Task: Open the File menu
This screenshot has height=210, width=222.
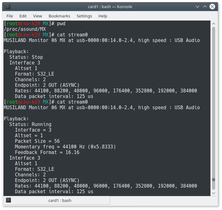Action: coord(10,16)
